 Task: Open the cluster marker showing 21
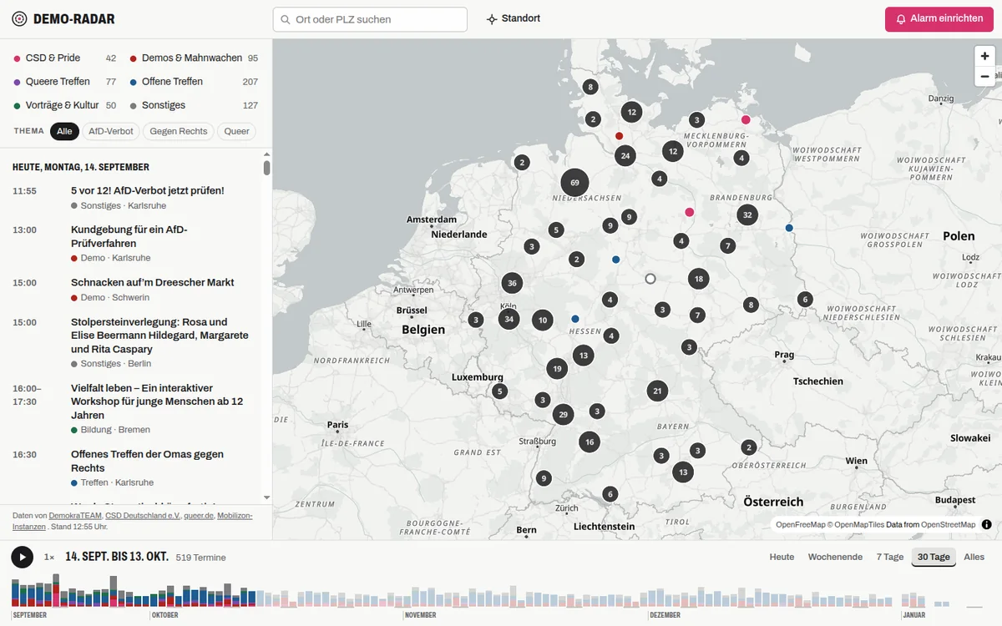click(x=657, y=391)
